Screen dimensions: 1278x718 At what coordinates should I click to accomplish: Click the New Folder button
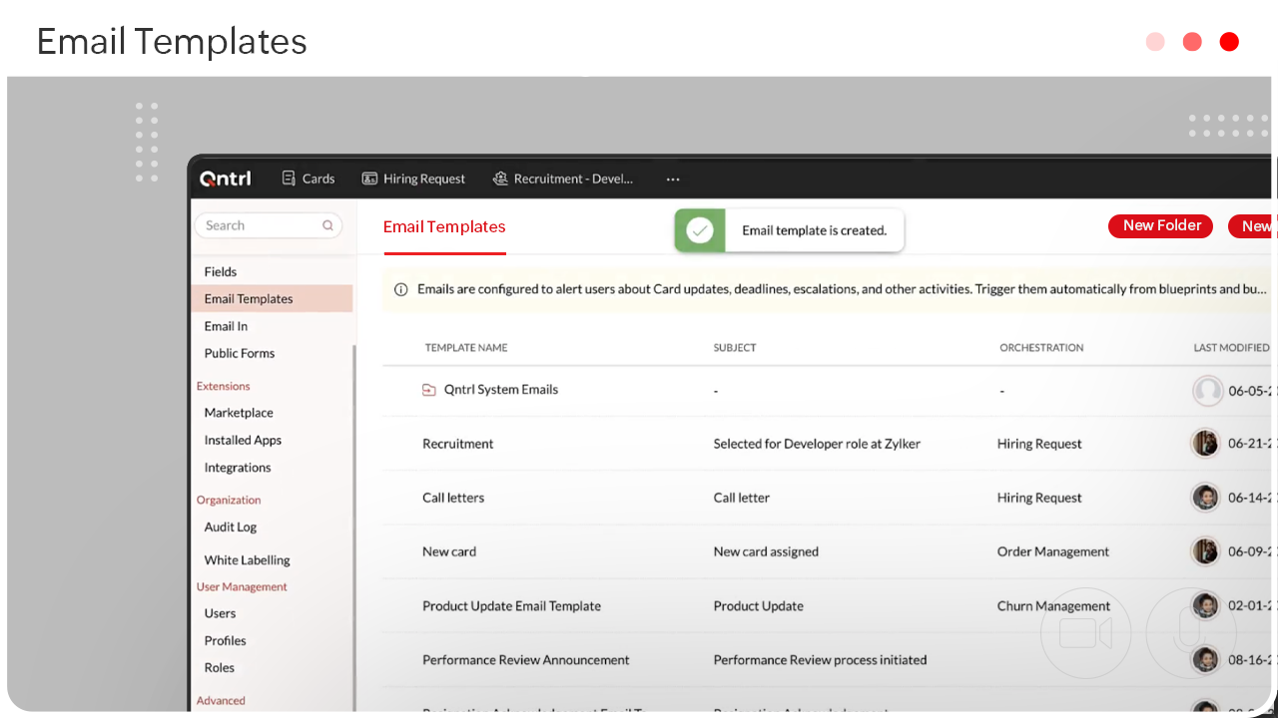(1160, 225)
